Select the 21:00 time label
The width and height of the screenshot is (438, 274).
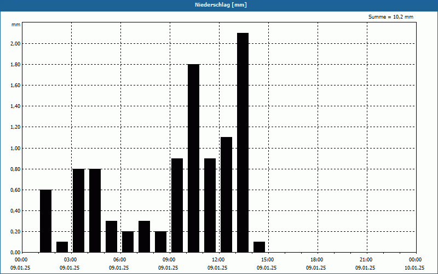click(x=367, y=260)
